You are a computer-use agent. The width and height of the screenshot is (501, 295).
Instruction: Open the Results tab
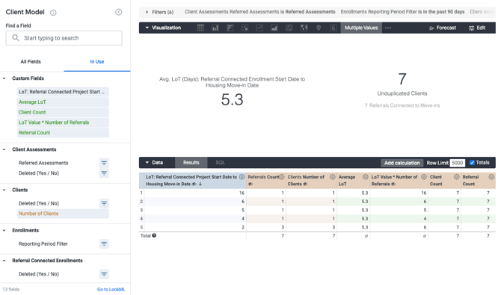(x=191, y=163)
